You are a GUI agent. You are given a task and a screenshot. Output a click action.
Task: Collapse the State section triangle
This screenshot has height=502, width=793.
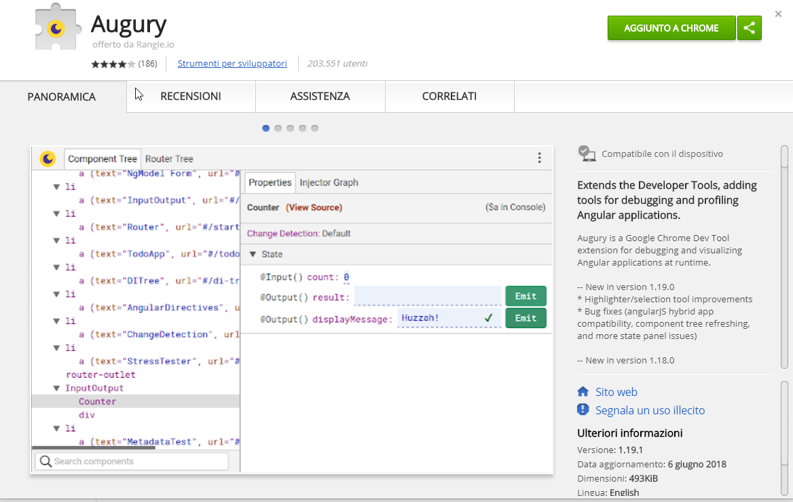tap(253, 254)
